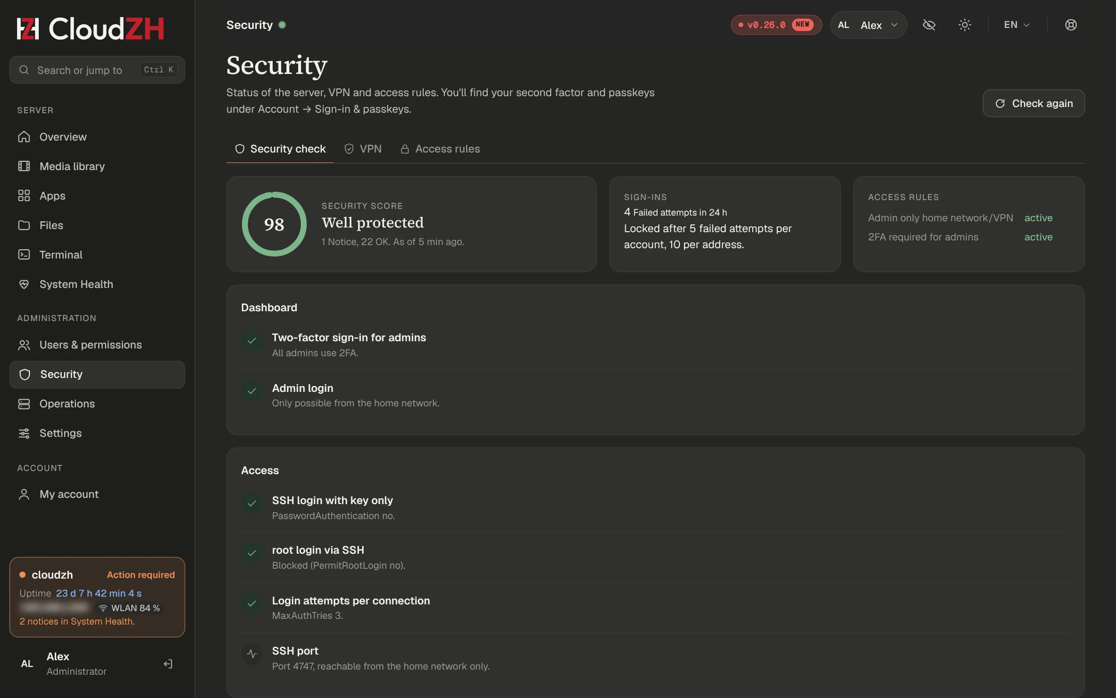Click the Blocked (PermitRootLogin no). text
Screen dimensions: 1116x698
coord(338,566)
